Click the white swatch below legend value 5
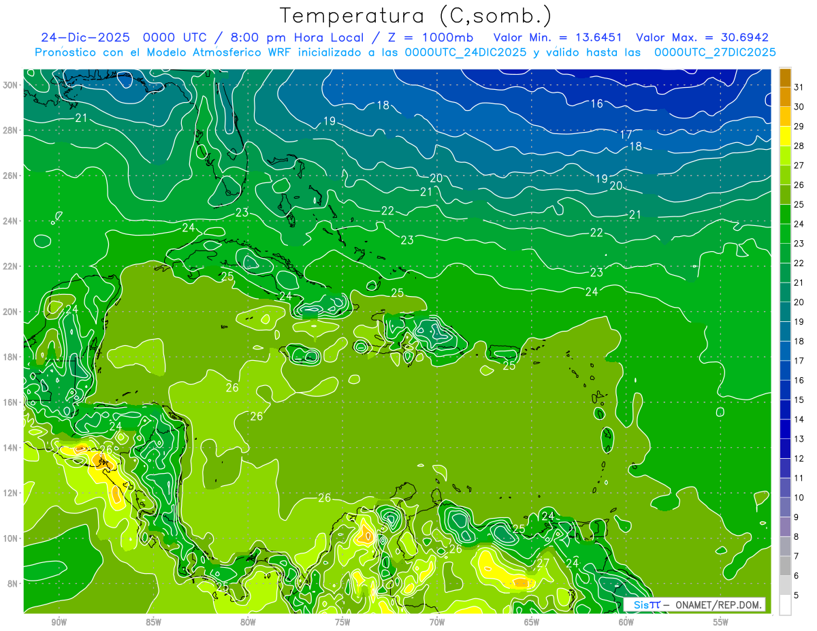This screenshot has width=817, height=631. 785,605
